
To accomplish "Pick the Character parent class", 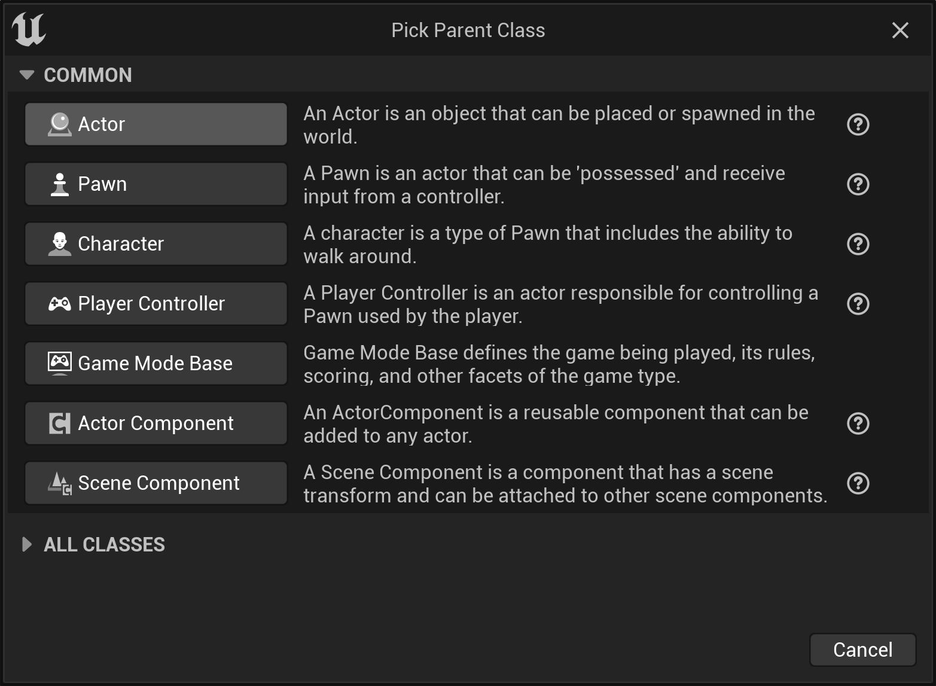I will [156, 244].
